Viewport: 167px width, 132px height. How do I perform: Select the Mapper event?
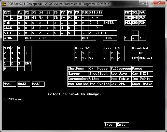coord(78,74)
